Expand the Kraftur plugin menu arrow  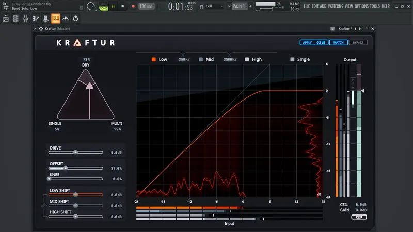click(x=35, y=29)
